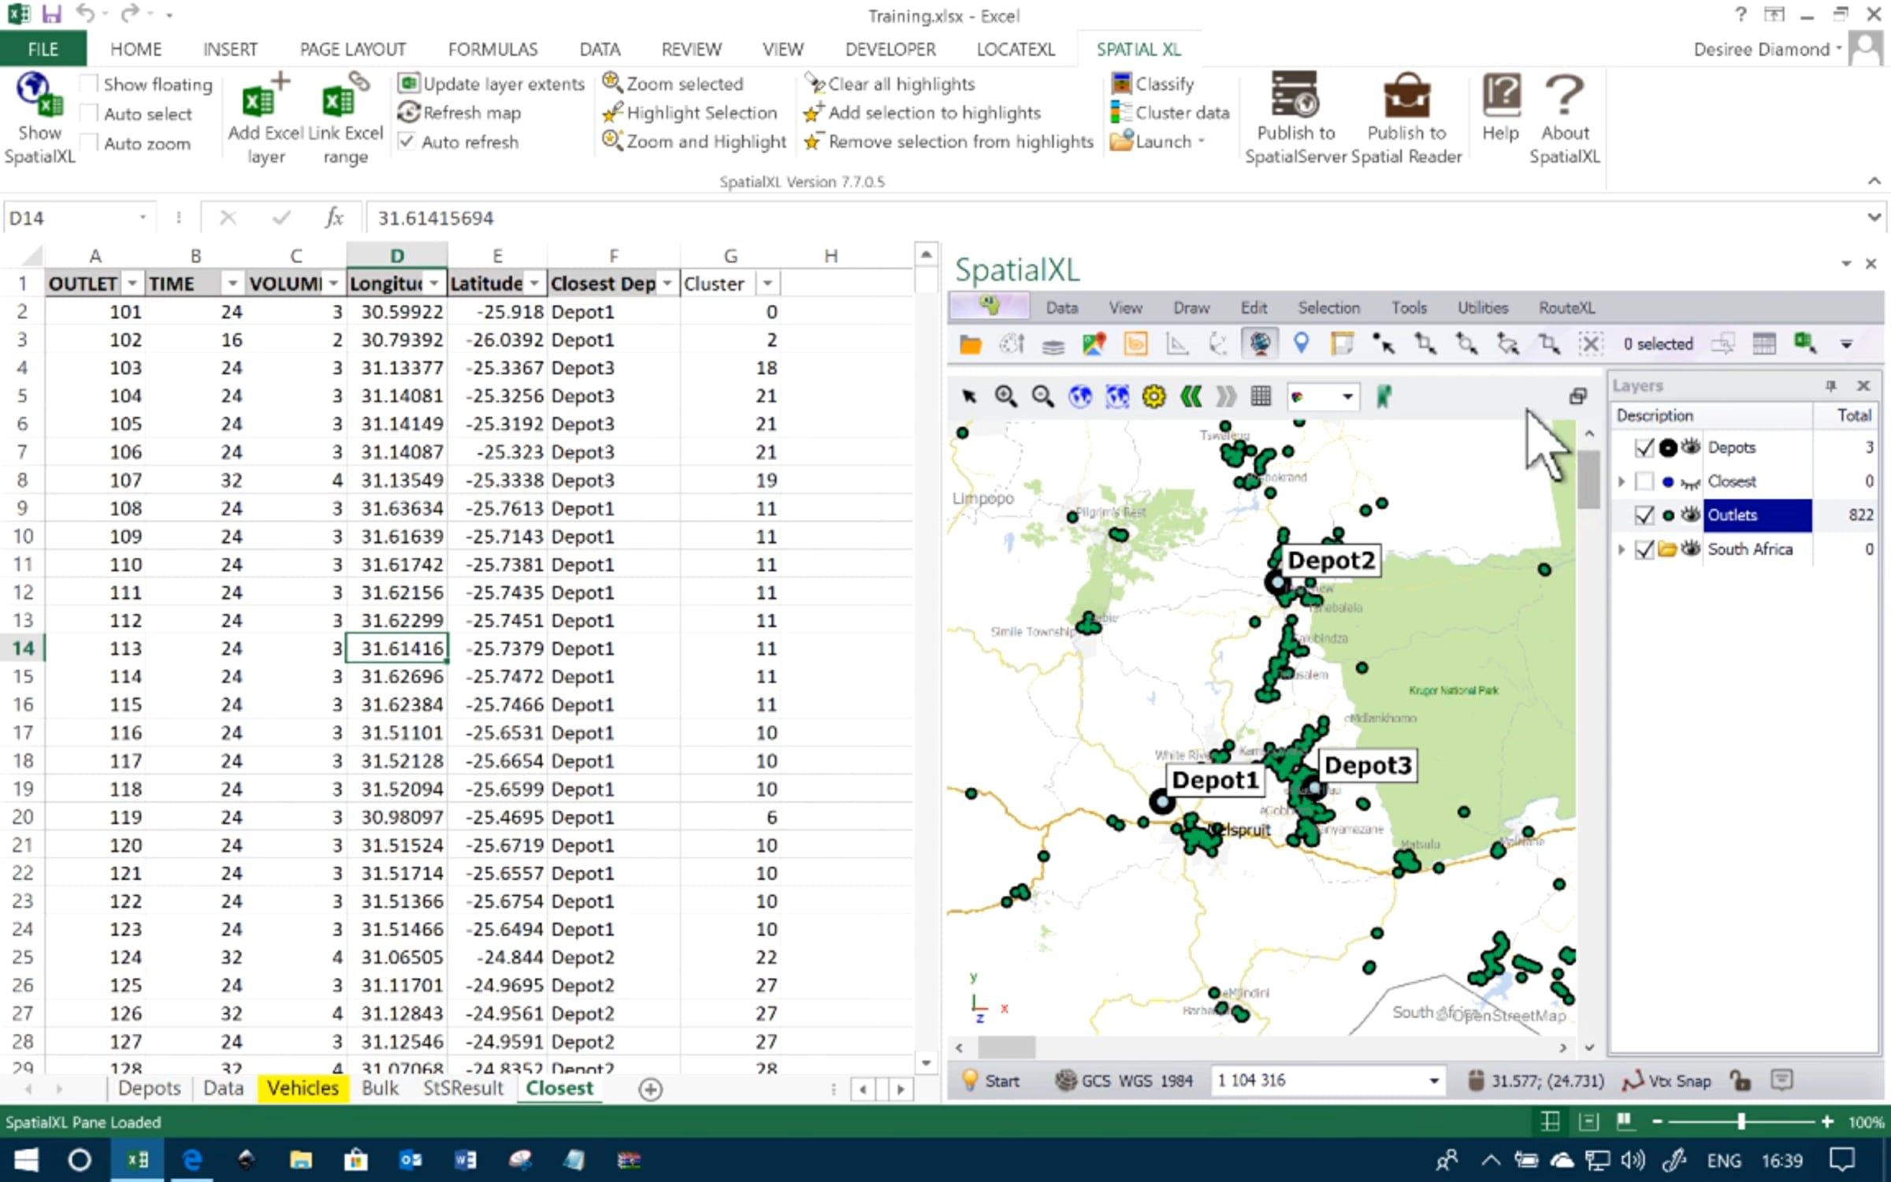Select the zoom in magnifier tool
This screenshot has height=1182, width=1891.
pos(1005,396)
